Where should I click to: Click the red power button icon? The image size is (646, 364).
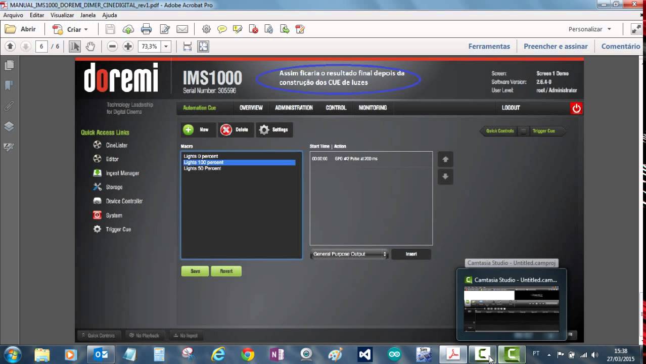(576, 108)
